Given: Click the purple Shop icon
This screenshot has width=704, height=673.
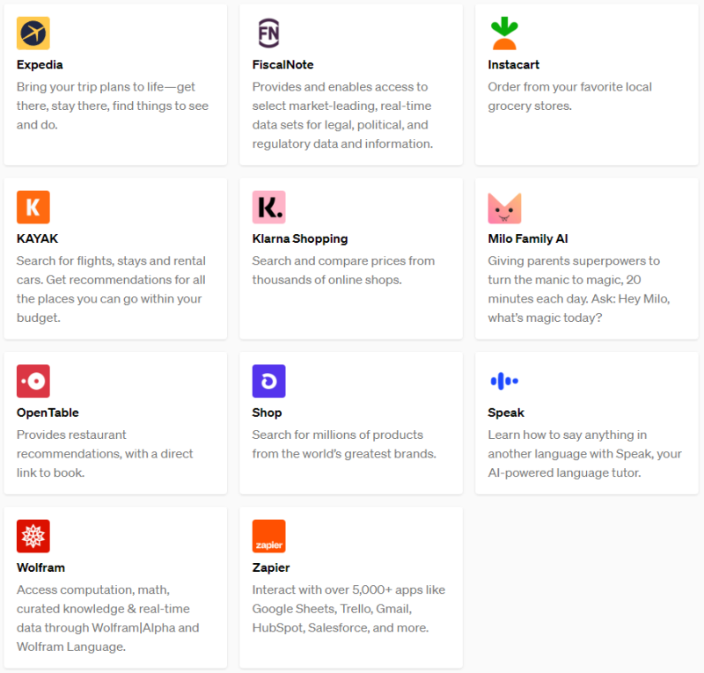Looking at the screenshot, I should pos(269,381).
